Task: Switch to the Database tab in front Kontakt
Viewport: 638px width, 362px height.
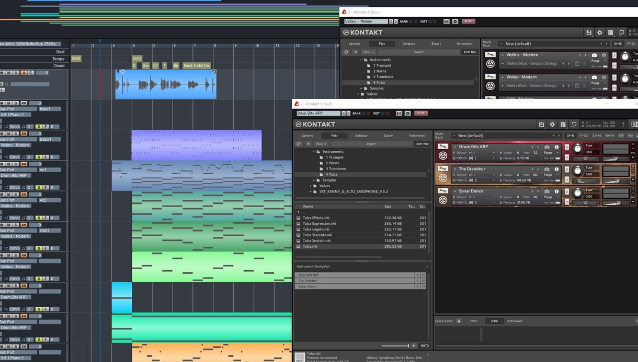Action: tap(361, 136)
